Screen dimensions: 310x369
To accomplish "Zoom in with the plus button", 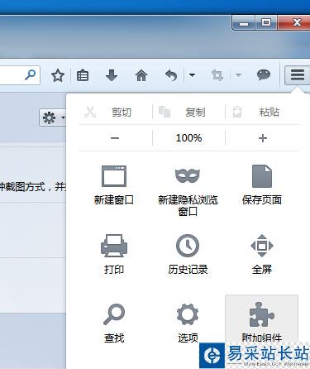I will click(x=263, y=138).
